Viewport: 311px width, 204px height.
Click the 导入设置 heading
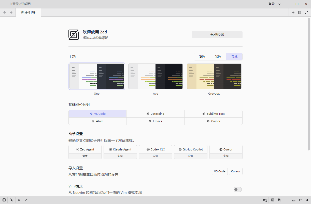(x=76, y=168)
